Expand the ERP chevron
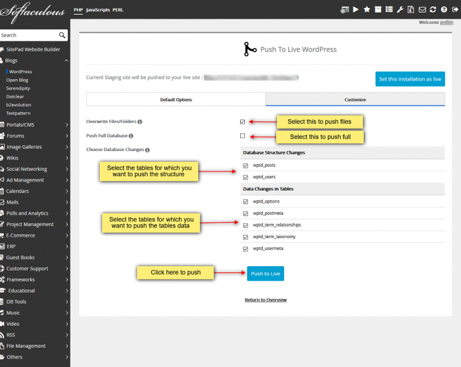 pos(67,246)
